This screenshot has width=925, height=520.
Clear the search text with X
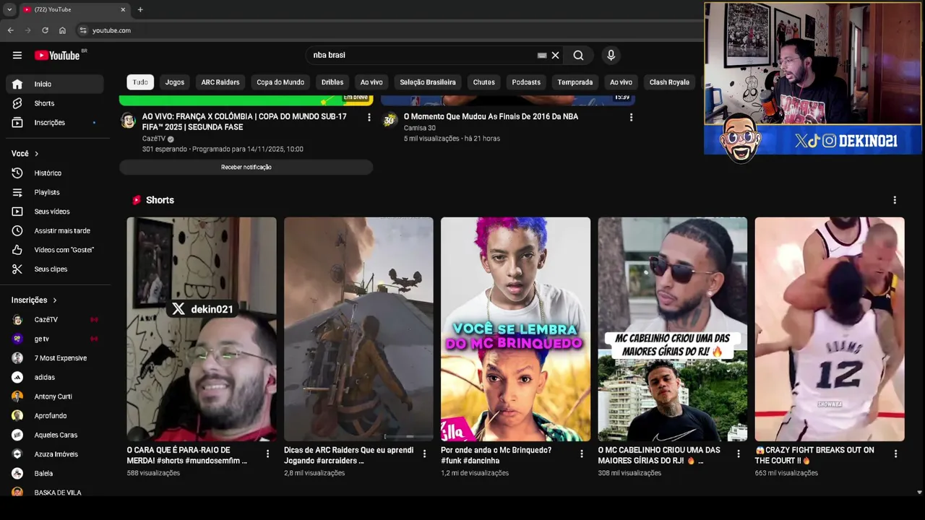pyautogui.click(x=555, y=55)
